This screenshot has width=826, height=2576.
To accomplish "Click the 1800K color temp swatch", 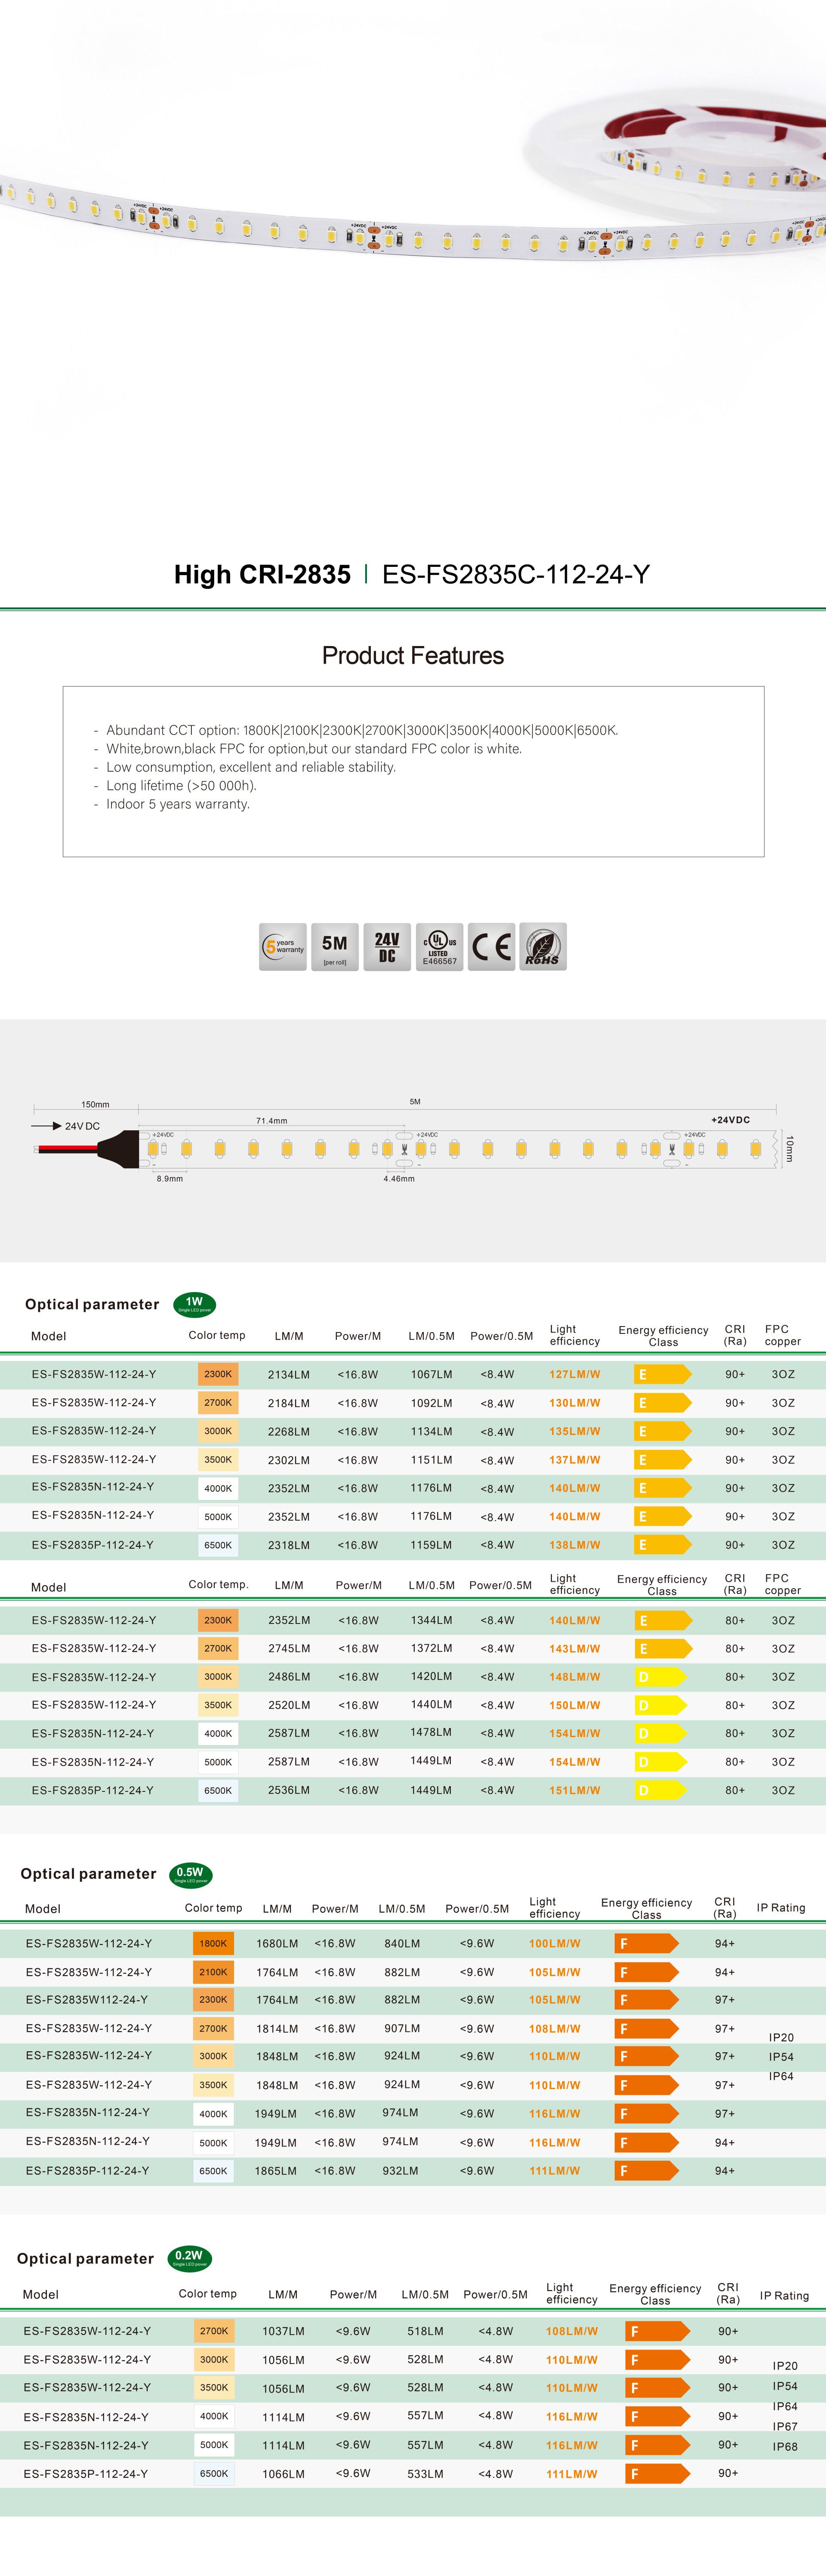I will coord(213,1944).
